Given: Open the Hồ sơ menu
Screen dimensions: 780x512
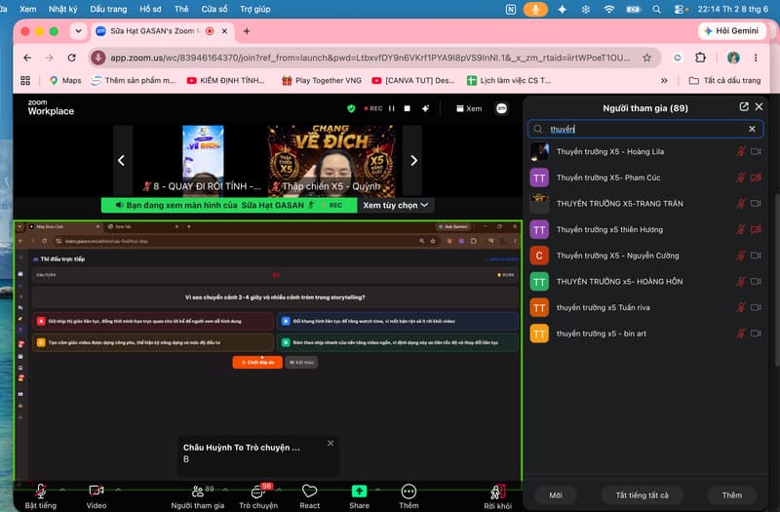Looking at the screenshot, I should click(x=150, y=9).
